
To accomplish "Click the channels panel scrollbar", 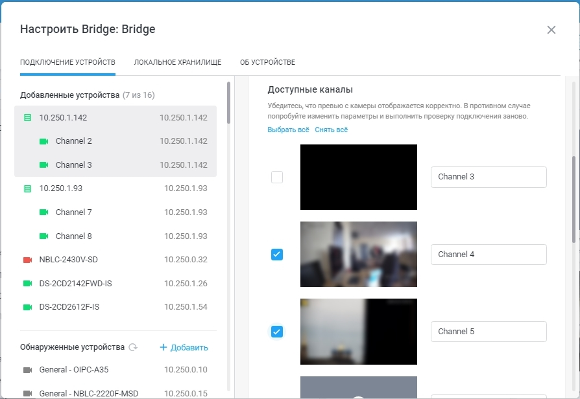I will coord(574,199).
